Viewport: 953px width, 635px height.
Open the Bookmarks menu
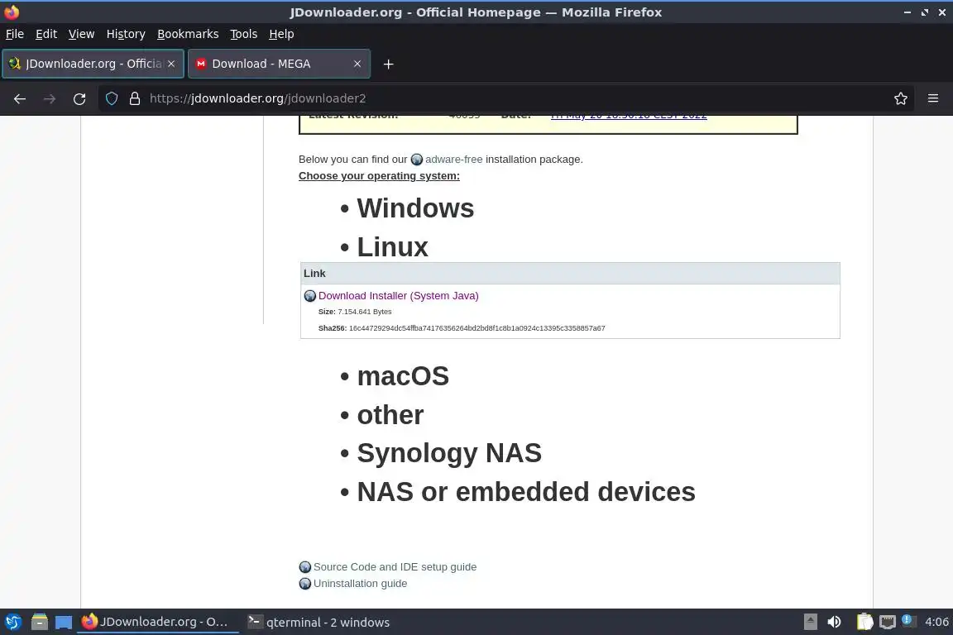188,34
